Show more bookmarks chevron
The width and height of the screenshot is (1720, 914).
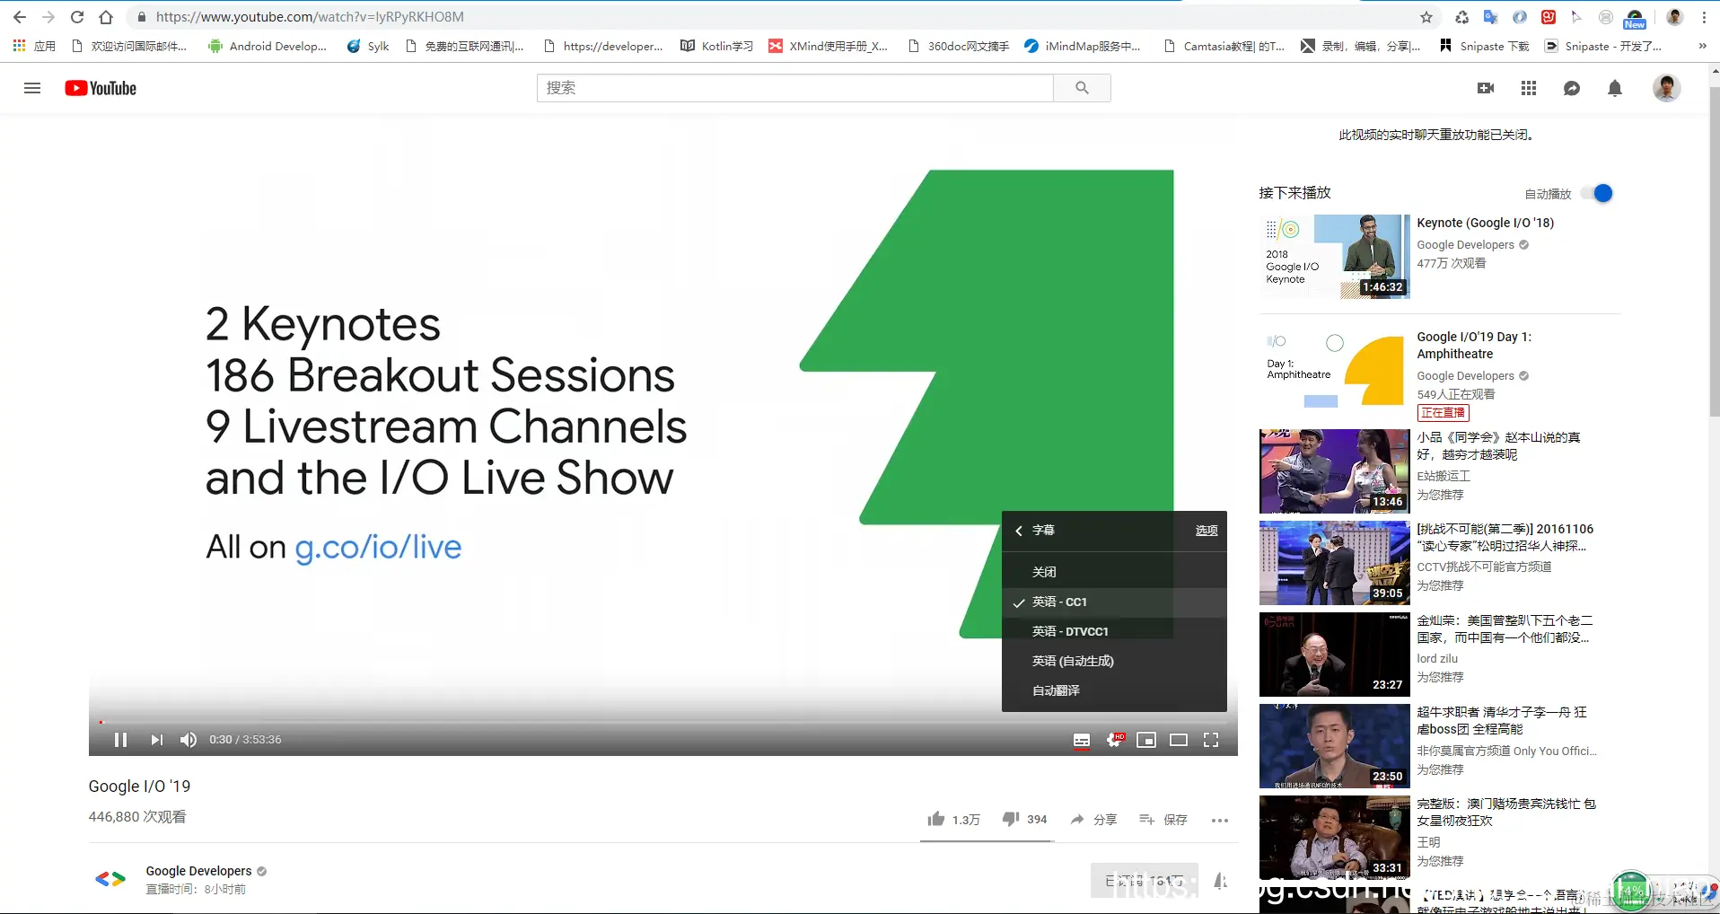tap(1702, 46)
